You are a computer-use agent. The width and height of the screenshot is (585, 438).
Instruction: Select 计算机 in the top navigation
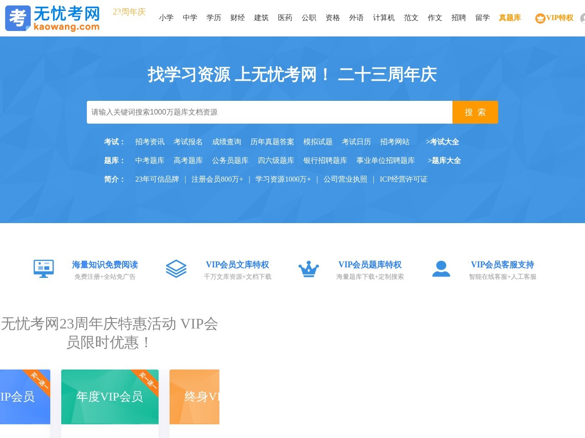(x=384, y=18)
